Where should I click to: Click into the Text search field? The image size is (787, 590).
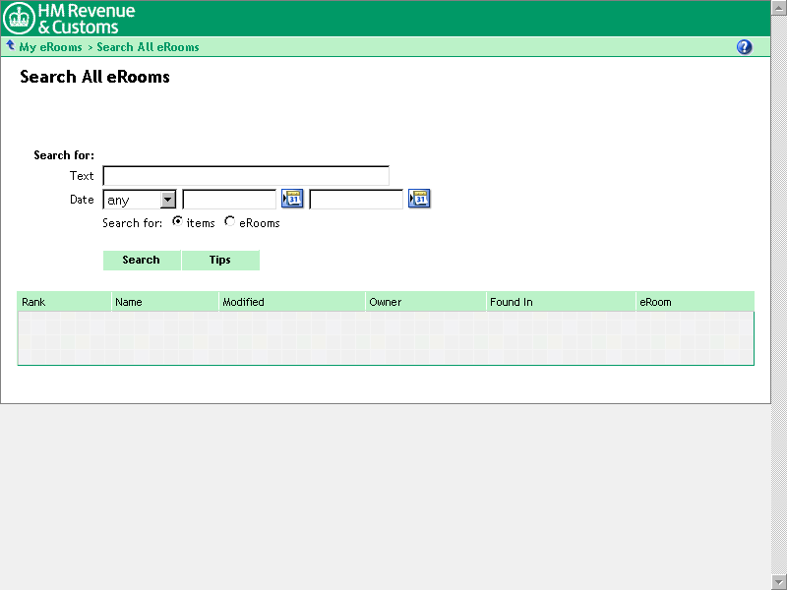(x=246, y=176)
